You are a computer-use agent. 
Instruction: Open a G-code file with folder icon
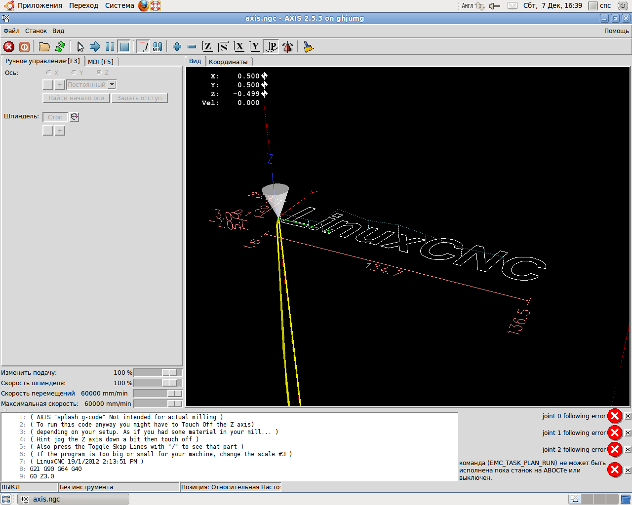click(x=44, y=47)
